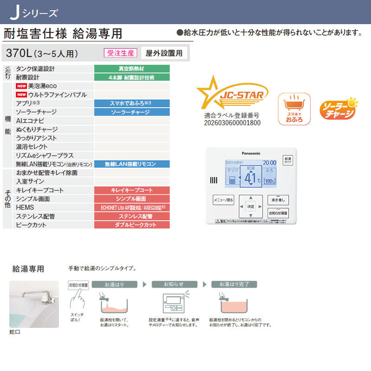Image resolution: width=371 pixels, height=371 pixels.
Task: Click the 温浴セレクト row label
Action: click(x=32, y=147)
